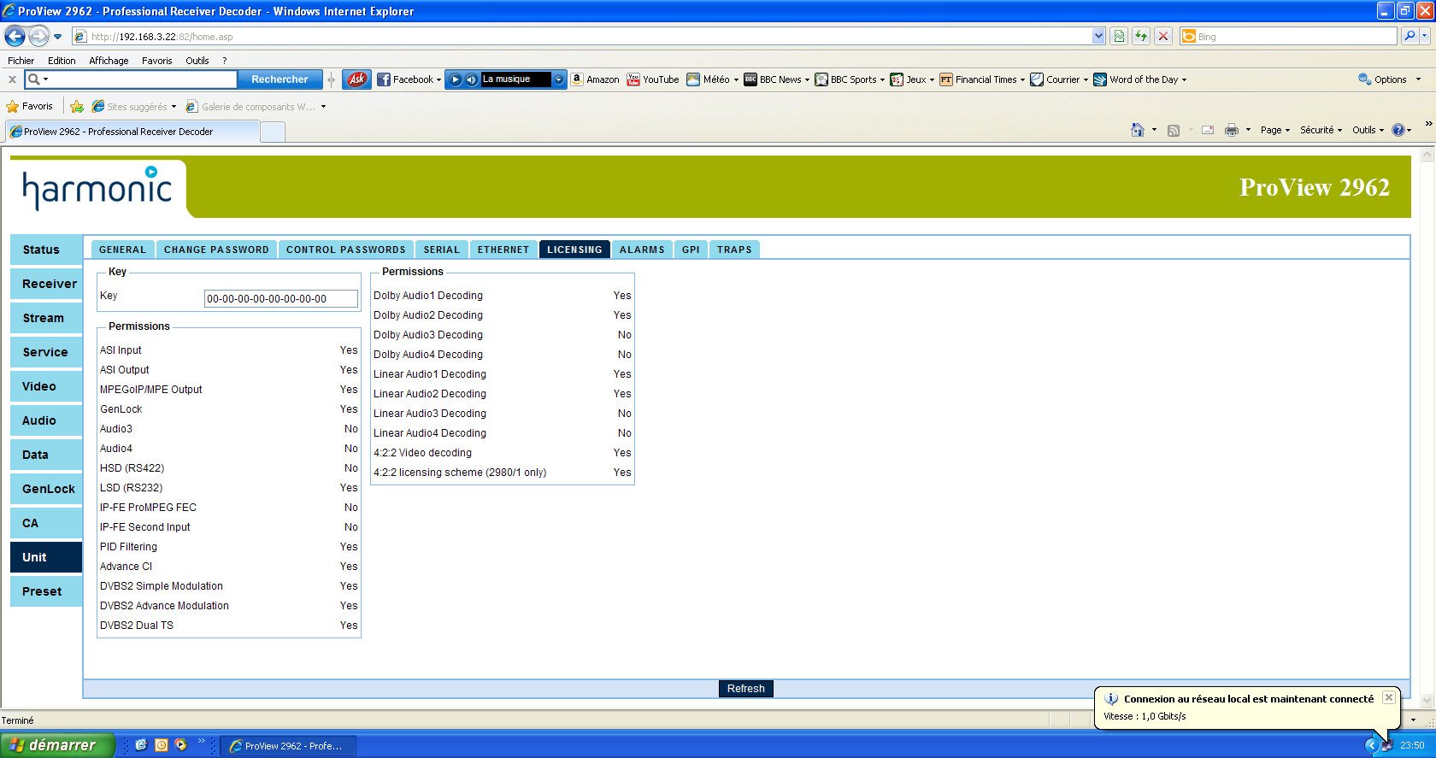Open the Facebook toolbar button
Screen dimensions: 1436x758
(x=409, y=79)
